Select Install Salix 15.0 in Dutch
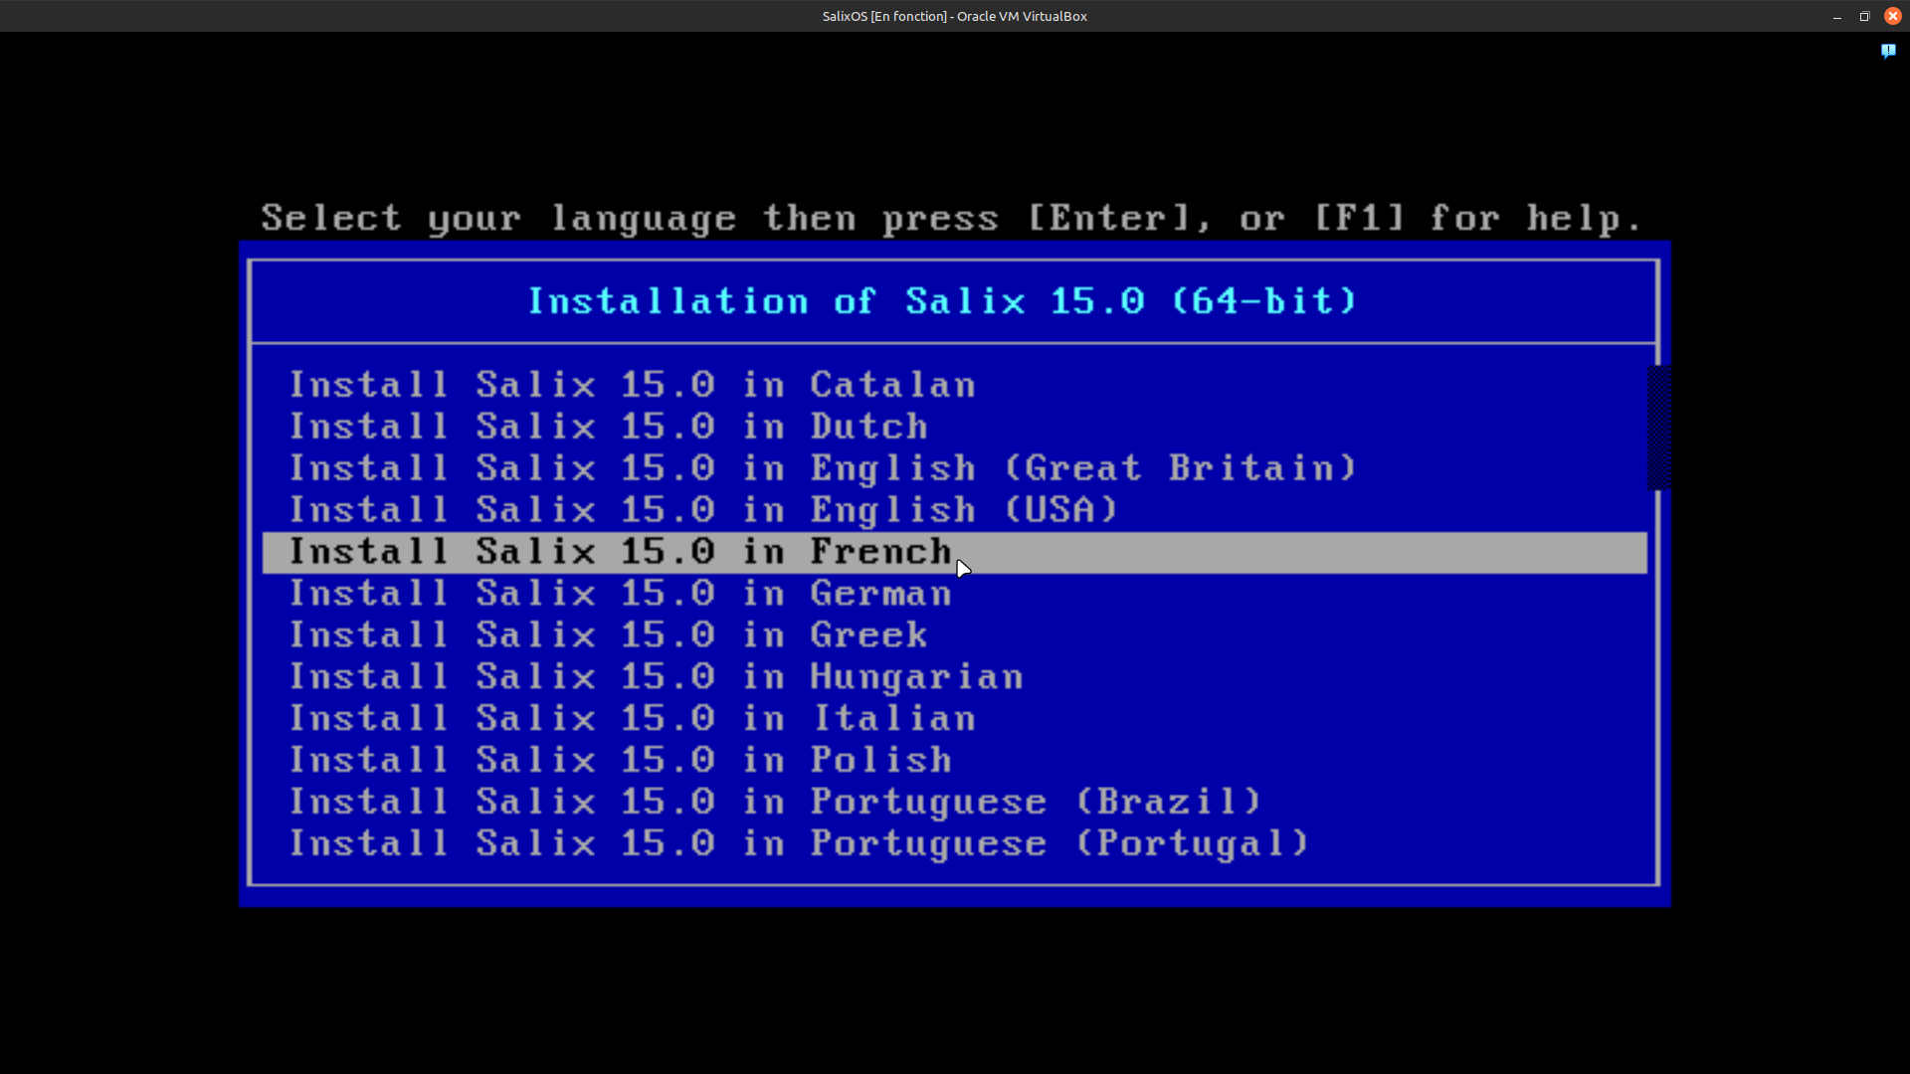The width and height of the screenshot is (1910, 1074). 609,427
